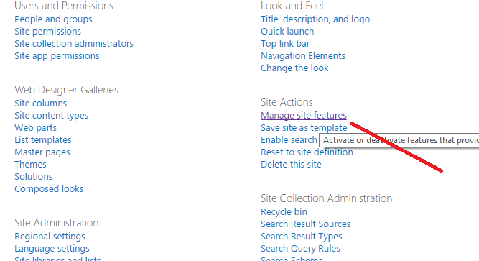Viewport: 479px width, 261px height.
Task: View the Web parts gallery
Action: click(x=35, y=128)
